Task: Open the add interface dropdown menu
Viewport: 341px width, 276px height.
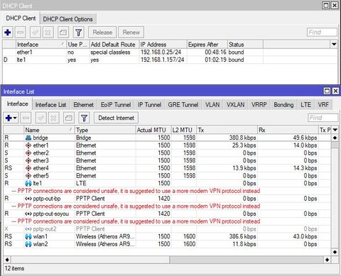Action: pyautogui.click(x=11, y=118)
